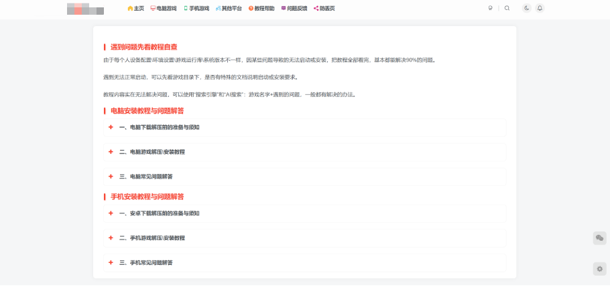610x291 pixels.
Task: Go to the 主页 home nav item
Action: pos(136,8)
